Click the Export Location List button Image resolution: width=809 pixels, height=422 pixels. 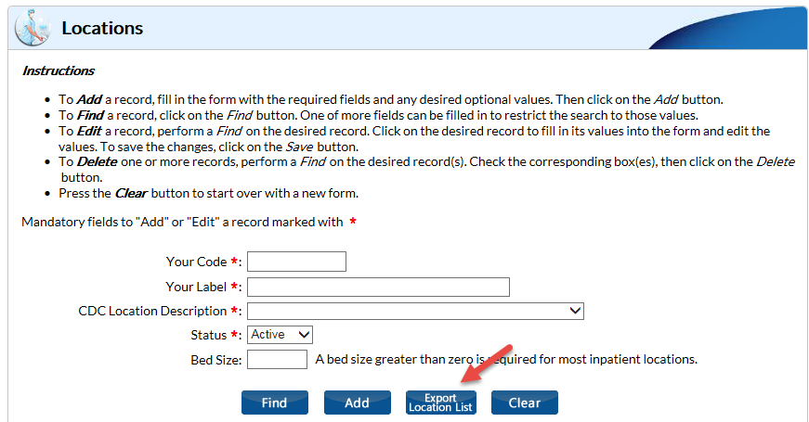(x=441, y=403)
